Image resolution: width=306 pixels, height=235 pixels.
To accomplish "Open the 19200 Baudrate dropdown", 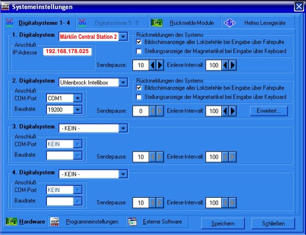I will (77, 109).
